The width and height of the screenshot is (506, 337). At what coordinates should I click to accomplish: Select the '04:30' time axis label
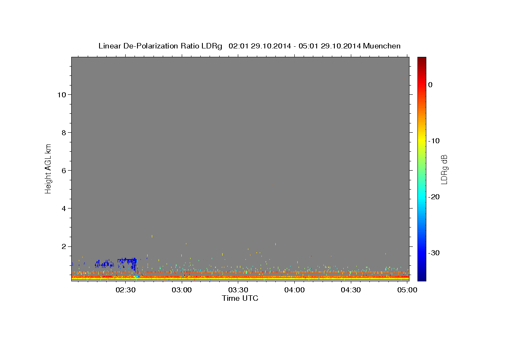350,290
